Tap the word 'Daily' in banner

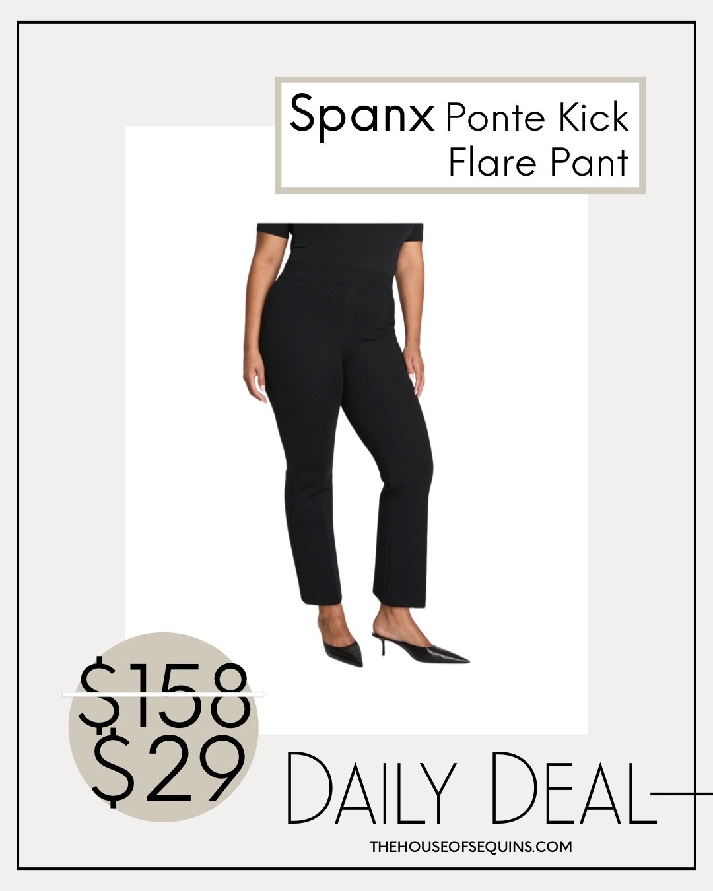pos(371,788)
